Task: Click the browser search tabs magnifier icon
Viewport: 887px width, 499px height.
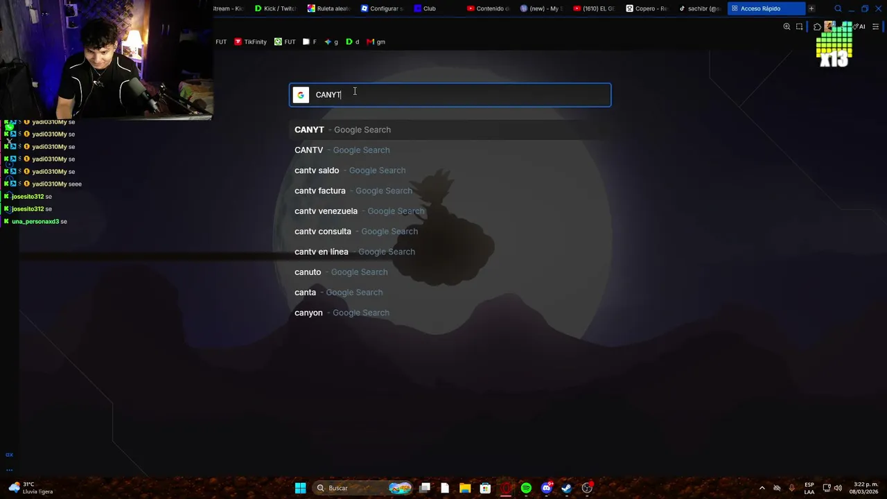Action: (838, 8)
